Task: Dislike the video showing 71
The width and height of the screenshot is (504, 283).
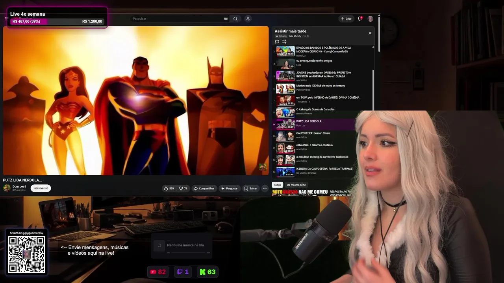Action: (183, 188)
